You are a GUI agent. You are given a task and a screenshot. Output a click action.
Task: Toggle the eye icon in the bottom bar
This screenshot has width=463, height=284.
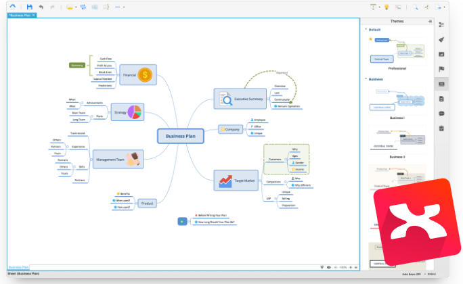[329, 267]
